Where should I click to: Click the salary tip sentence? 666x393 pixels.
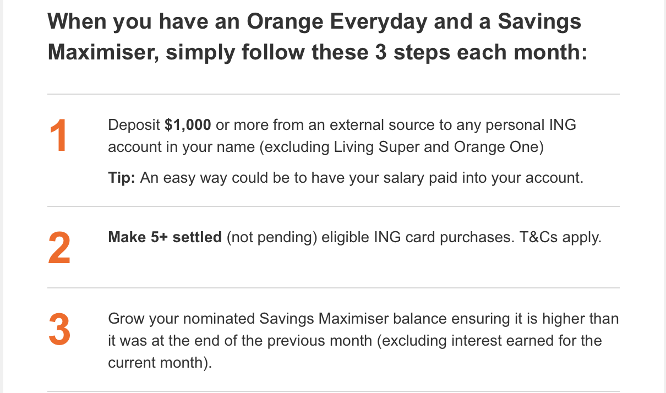(x=362, y=178)
